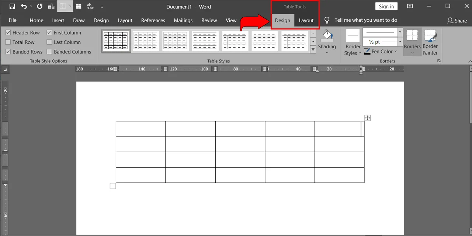Open the References ribbon tab
Screen dimensions: 472x236
point(153,20)
